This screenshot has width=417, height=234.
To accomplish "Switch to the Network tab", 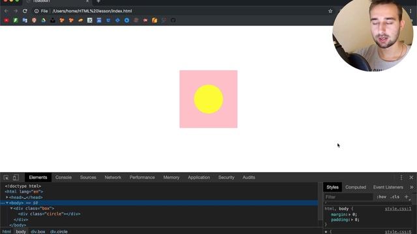I will [113, 177].
